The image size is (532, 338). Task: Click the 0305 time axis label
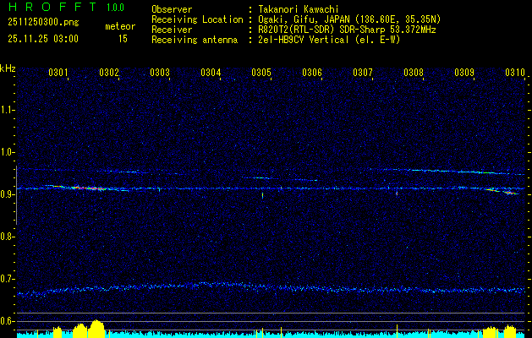[x=261, y=74]
